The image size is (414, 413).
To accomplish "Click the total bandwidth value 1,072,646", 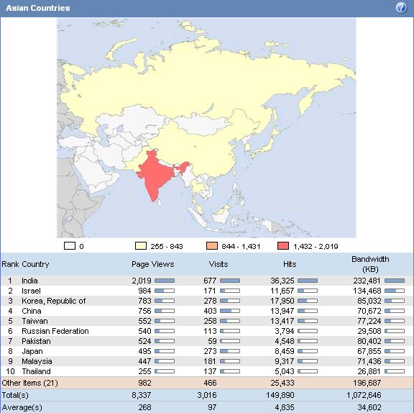I will tap(364, 395).
